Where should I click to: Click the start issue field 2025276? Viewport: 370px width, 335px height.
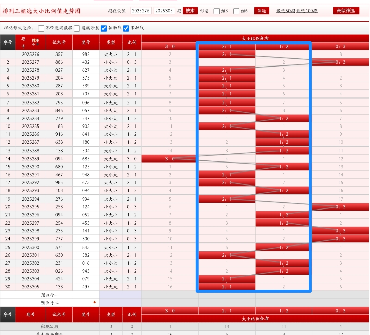coord(141,11)
